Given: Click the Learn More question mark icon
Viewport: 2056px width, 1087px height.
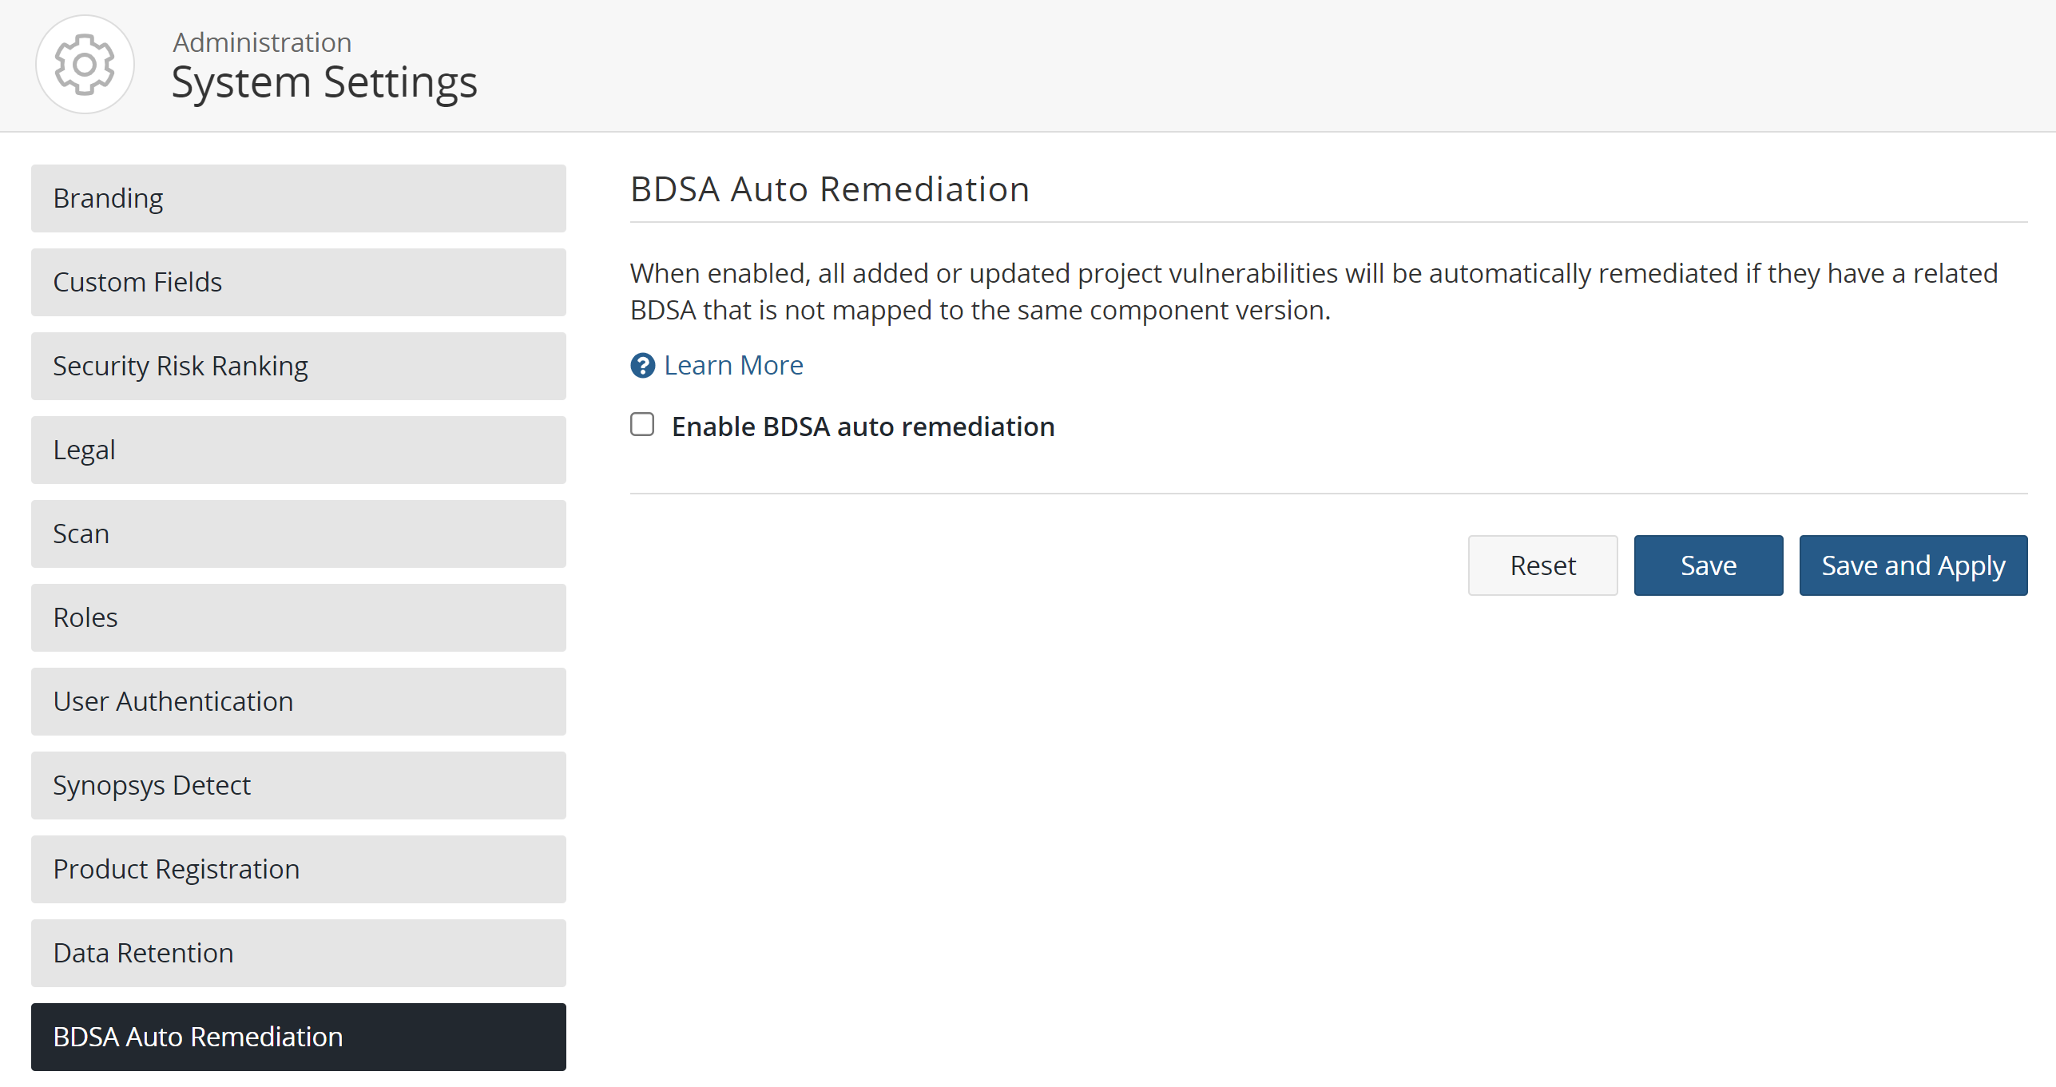Looking at the screenshot, I should 642,366.
